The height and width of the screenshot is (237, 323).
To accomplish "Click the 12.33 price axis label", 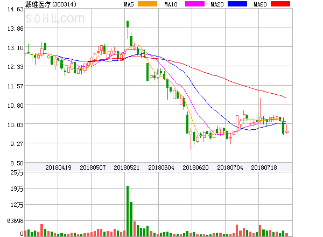I will [16, 67].
